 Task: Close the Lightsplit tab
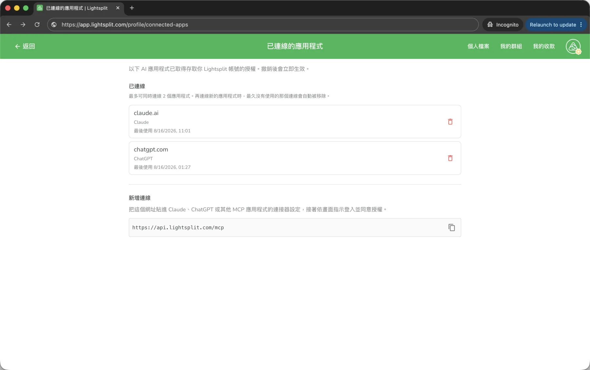tap(118, 8)
